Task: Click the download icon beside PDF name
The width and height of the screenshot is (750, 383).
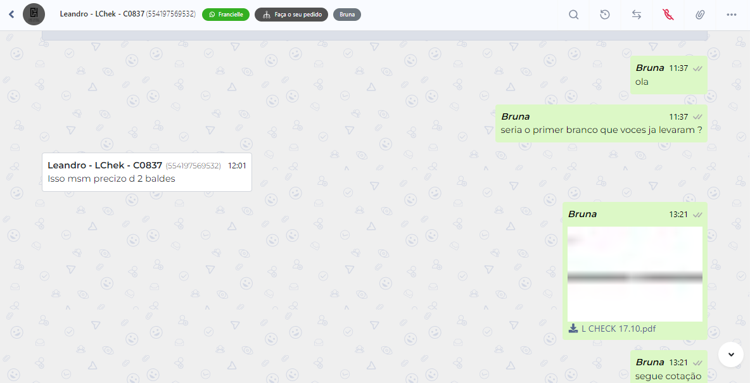Action: [x=573, y=329]
